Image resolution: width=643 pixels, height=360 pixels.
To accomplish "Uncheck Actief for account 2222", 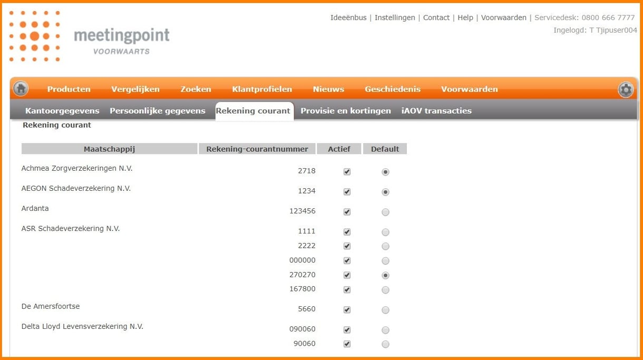I will coord(347,246).
